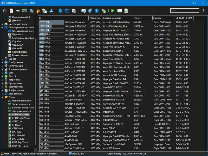Select Чтение из памяти benchmark

22,101
